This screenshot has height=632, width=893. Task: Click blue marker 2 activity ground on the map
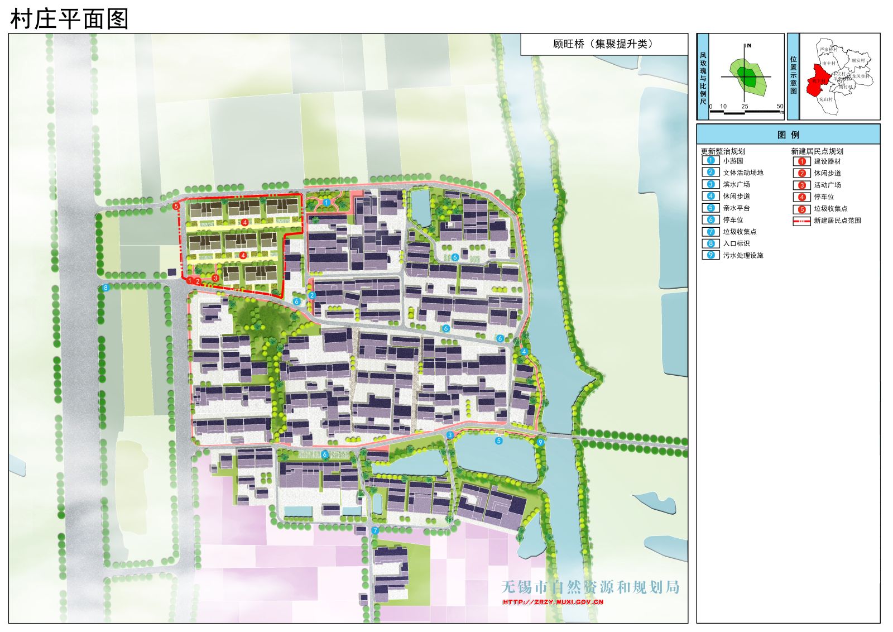(x=312, y=295)
